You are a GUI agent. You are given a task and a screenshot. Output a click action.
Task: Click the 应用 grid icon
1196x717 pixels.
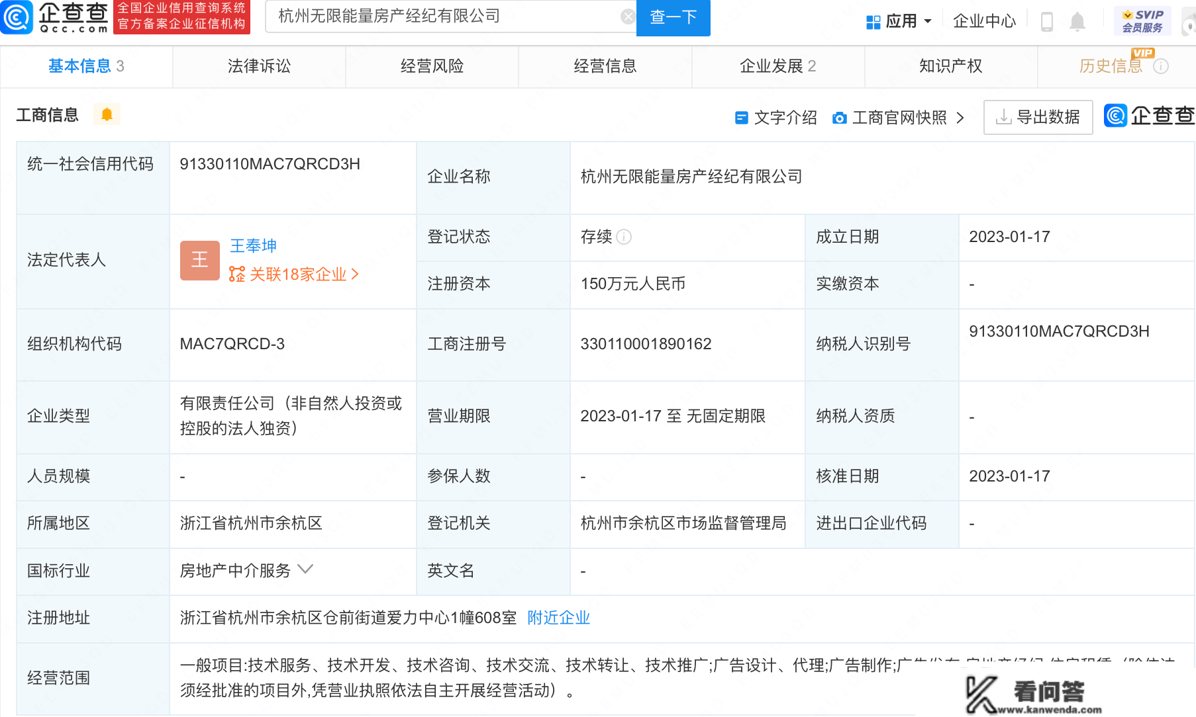873,22
